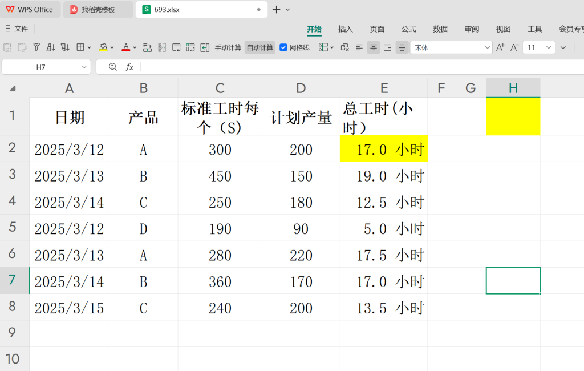
Task: Click cell with value 450
Action: click(x=220, y=175)
